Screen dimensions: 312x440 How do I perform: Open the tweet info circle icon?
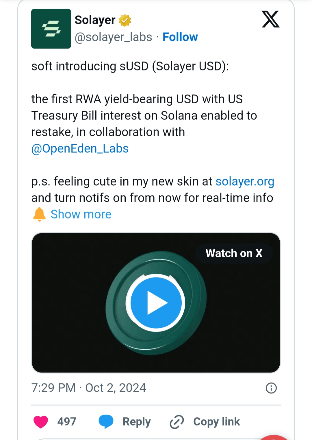coord(271,388)
